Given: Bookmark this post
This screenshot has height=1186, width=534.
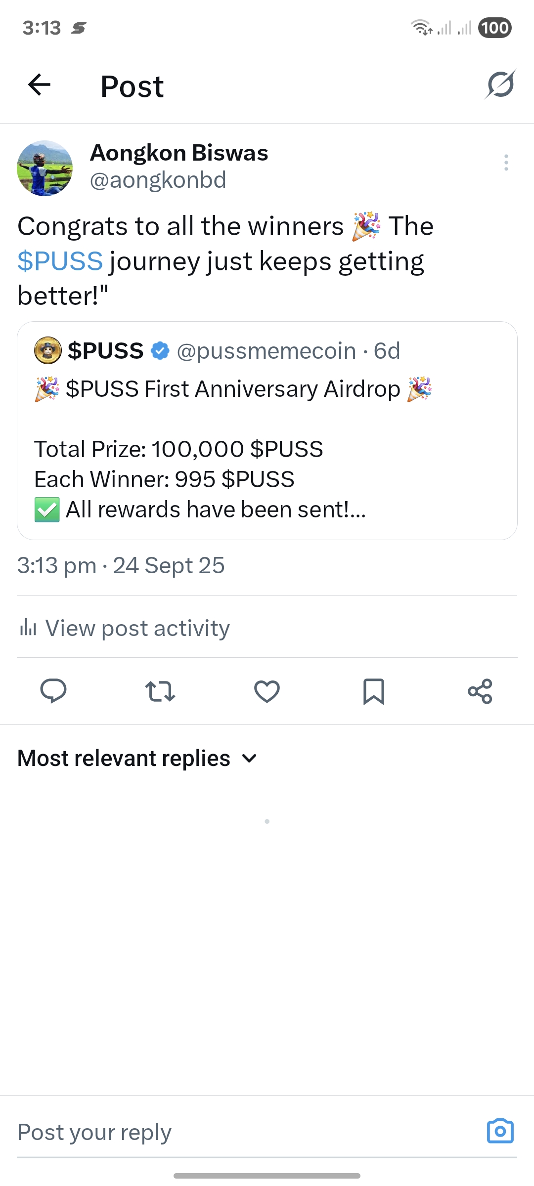Looking at the screenshot, I should (374, 691).
